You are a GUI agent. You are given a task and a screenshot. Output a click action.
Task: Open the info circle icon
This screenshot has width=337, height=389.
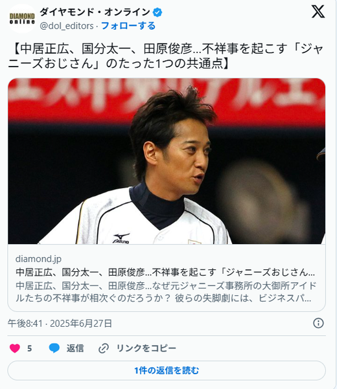click(x=318, y=323)
